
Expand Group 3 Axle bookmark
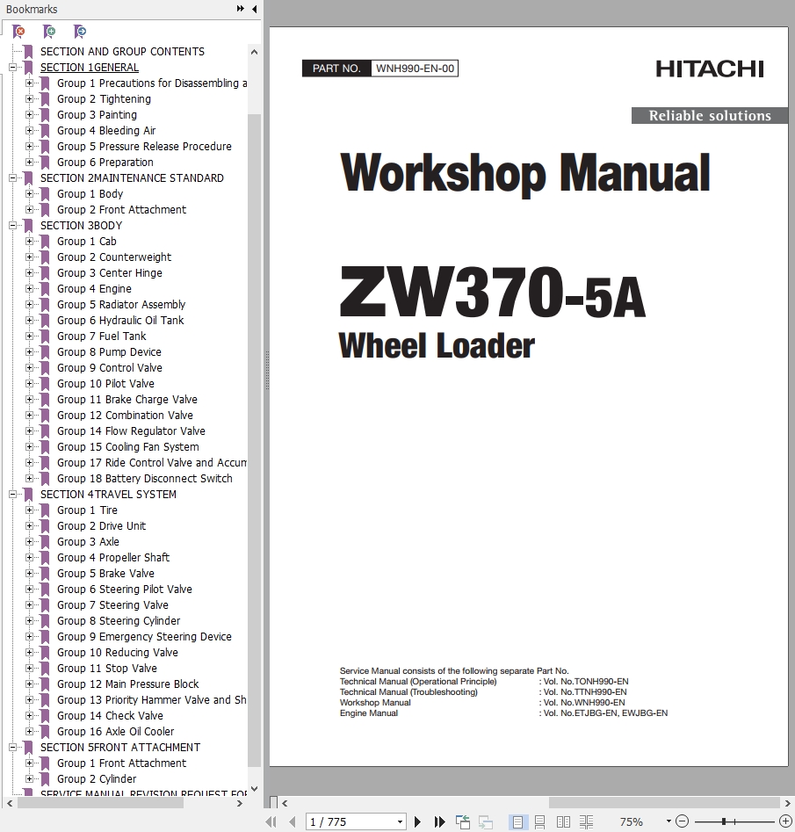29,542
